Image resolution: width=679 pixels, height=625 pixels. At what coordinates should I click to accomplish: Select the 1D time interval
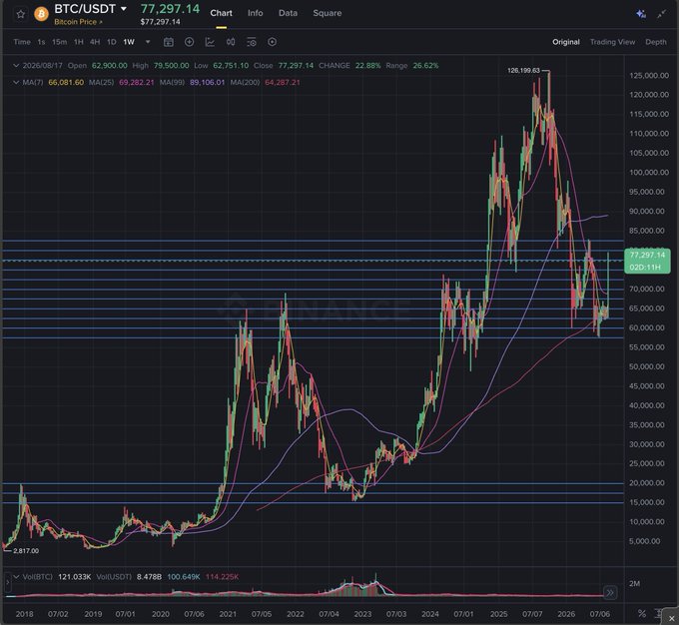click(111, 42)
